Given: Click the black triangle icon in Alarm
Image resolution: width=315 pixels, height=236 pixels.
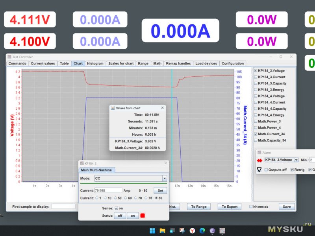Looking at the screenshot, I should 259,170.
